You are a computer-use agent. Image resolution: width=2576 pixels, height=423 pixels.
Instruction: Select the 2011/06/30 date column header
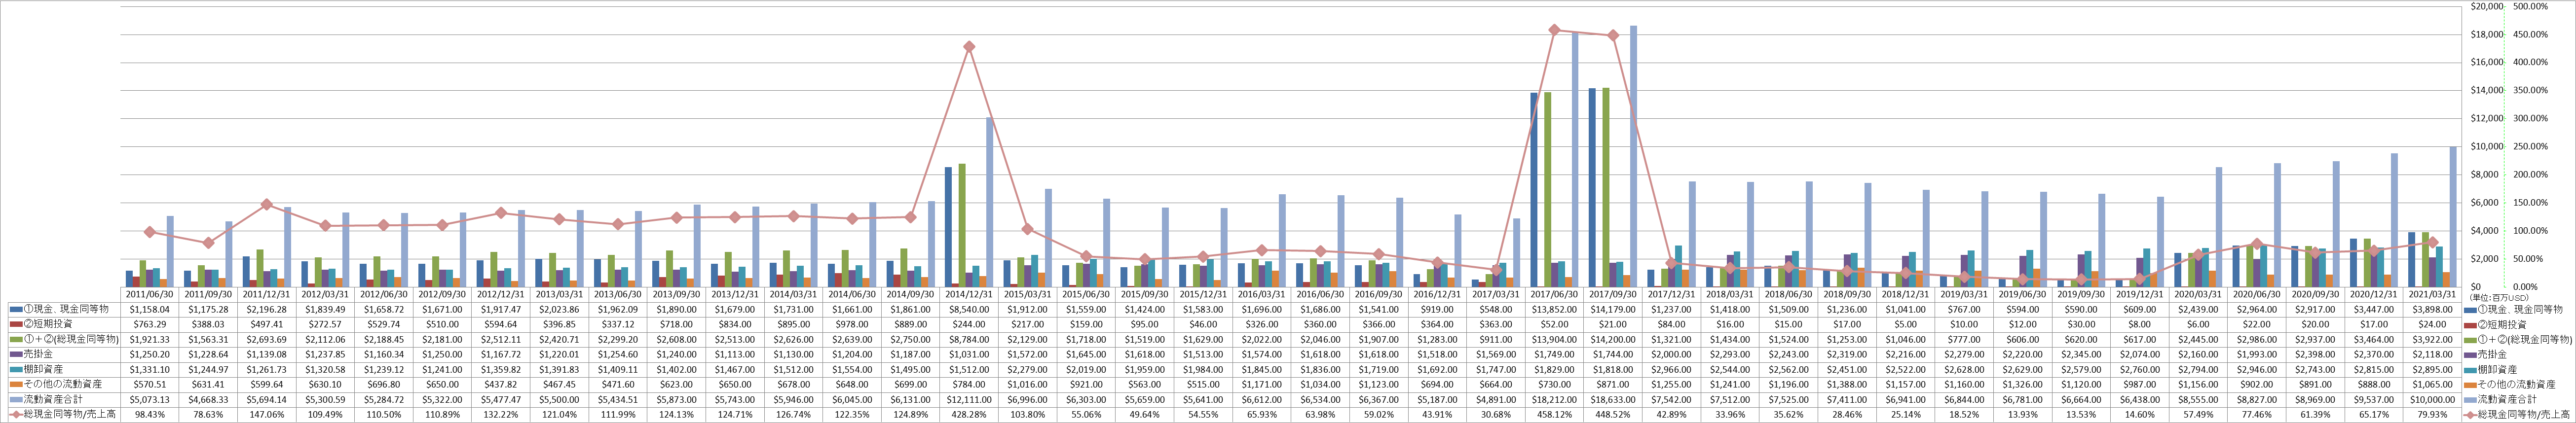pos(149,295)
